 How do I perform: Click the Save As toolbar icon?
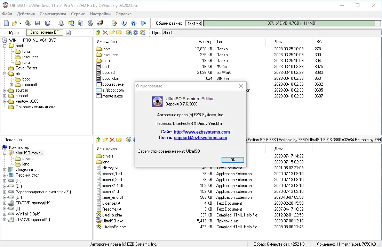[47, 23]
